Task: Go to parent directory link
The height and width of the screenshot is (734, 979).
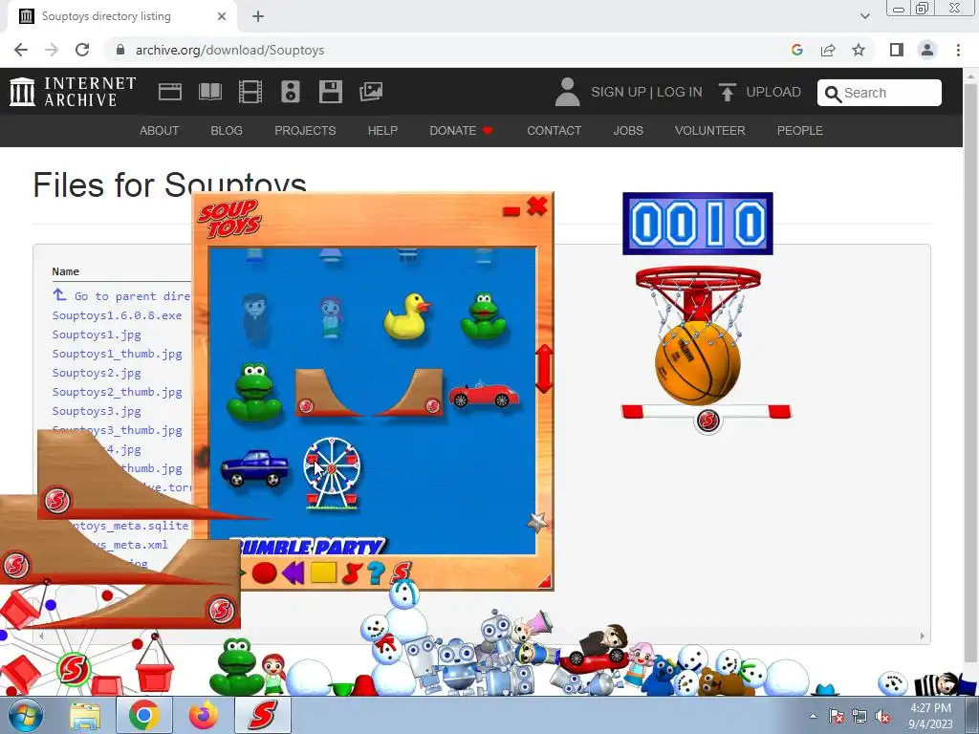Action: (x=121, y=296)
